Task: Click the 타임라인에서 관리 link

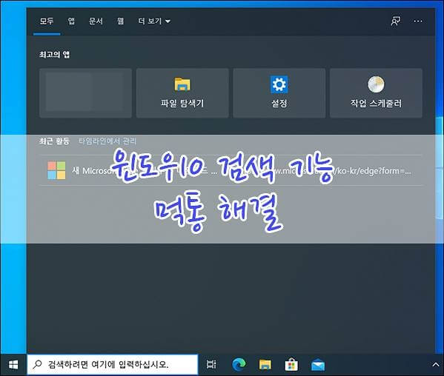Action: 107,141
